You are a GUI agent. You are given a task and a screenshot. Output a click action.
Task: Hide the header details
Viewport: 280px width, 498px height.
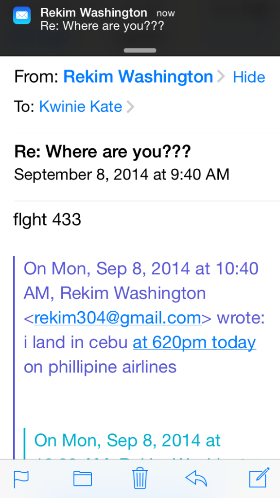click(249, 77)
